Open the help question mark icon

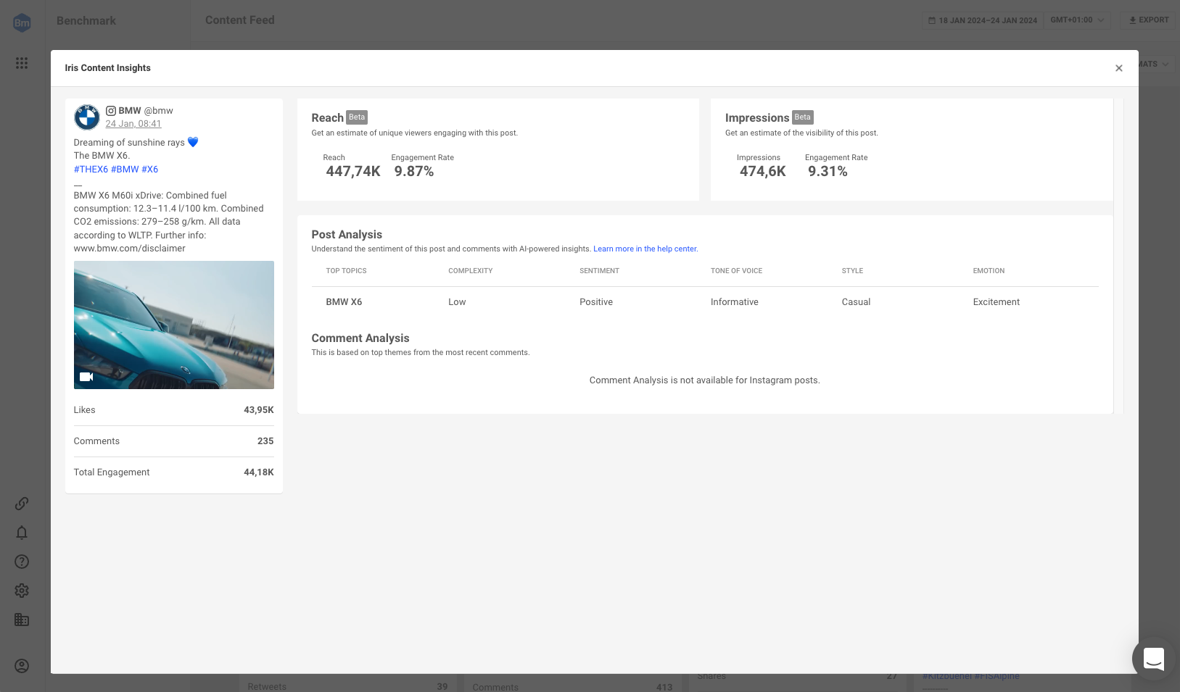[x=22, y=562]
